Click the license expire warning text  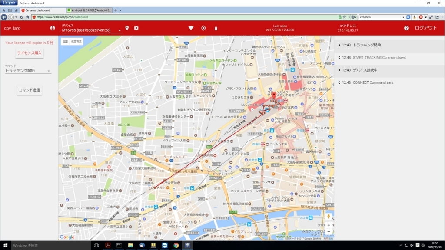click(x=29, y=43)
